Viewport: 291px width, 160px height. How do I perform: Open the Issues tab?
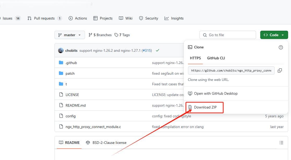(x=10, y=18)
